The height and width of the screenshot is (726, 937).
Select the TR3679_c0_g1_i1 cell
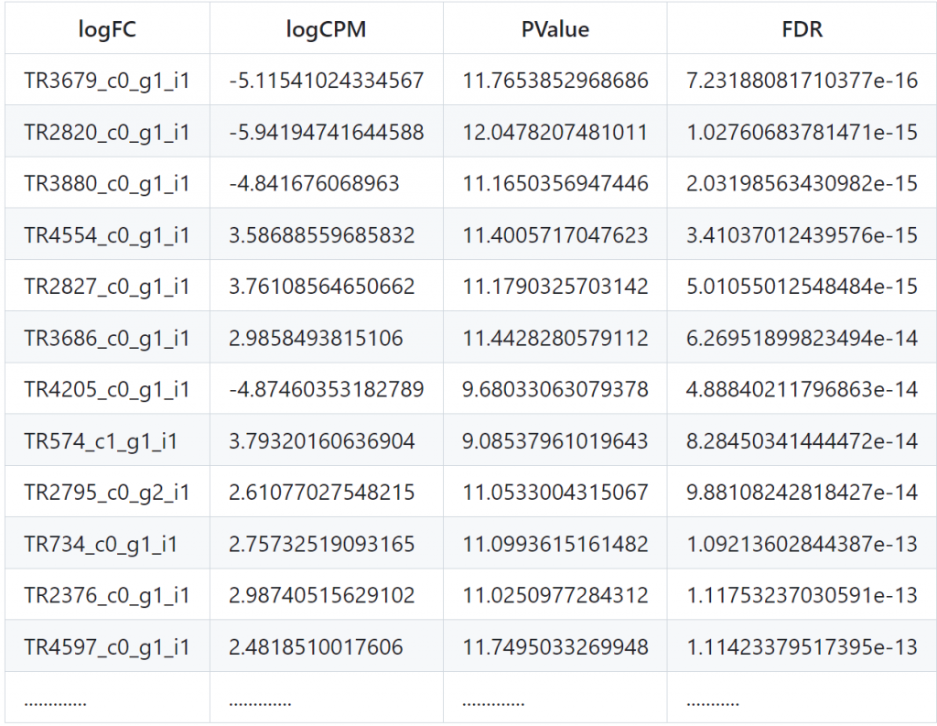(x=107, y=81)
